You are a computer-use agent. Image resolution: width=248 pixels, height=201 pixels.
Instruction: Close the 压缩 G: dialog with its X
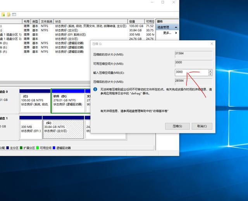click(212, 44)
